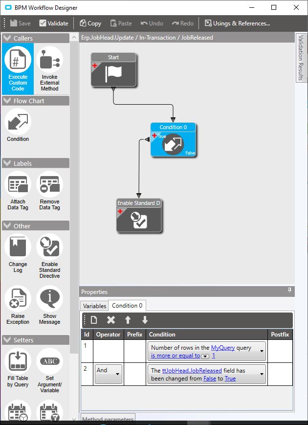The width and height of the screenshot is (308, 425).
Task: Delete the selected condition row
Action: tap(111, 320)
